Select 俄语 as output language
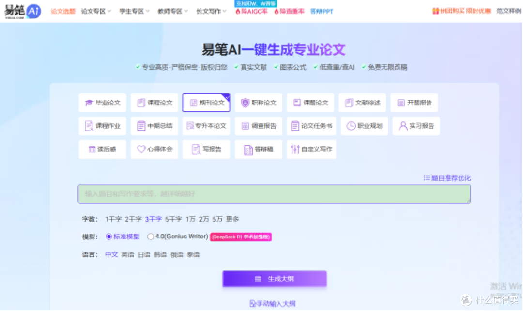 pyautogui.click(x=177, y=255)
